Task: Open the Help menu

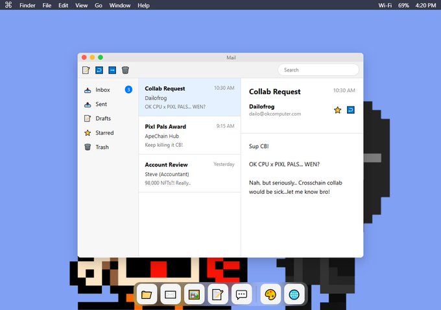Action: pyautogui.click(x=143, y=5)
